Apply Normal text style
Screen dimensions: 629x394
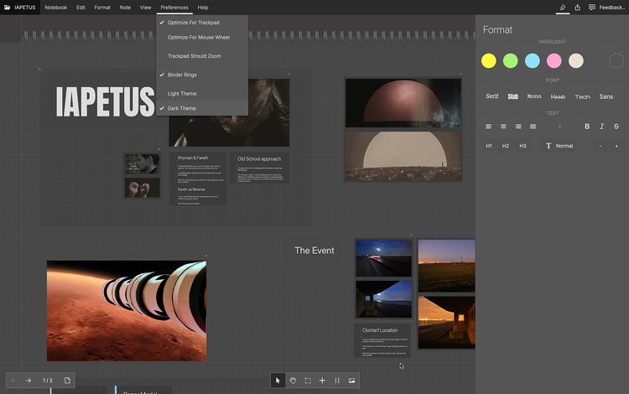tap(559, 146)
